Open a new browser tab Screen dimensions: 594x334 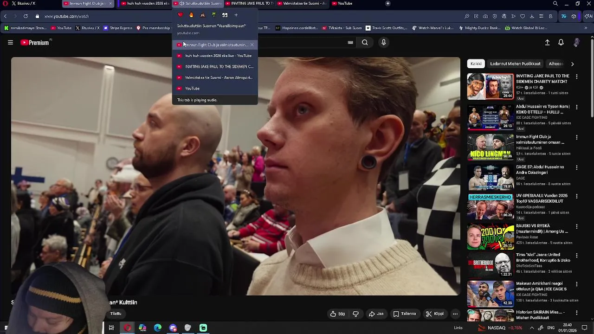point(388,3)
